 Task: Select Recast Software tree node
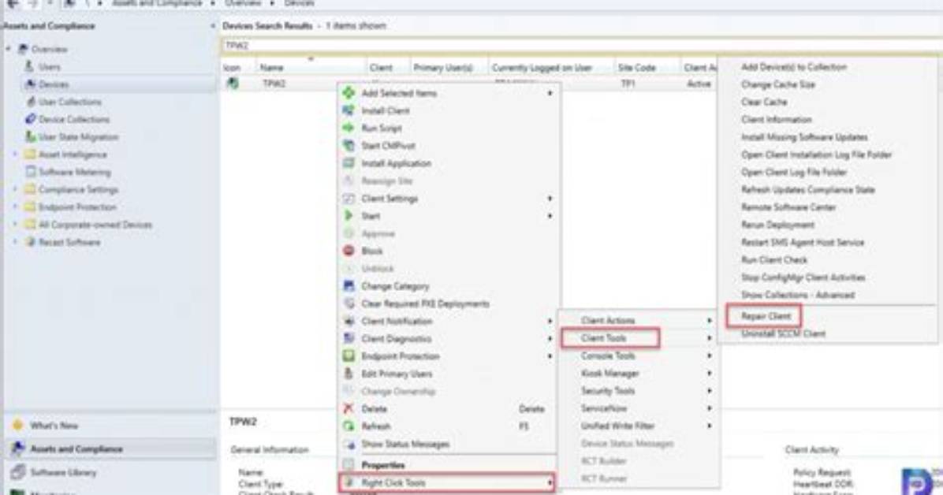click(x=69, y=242)
